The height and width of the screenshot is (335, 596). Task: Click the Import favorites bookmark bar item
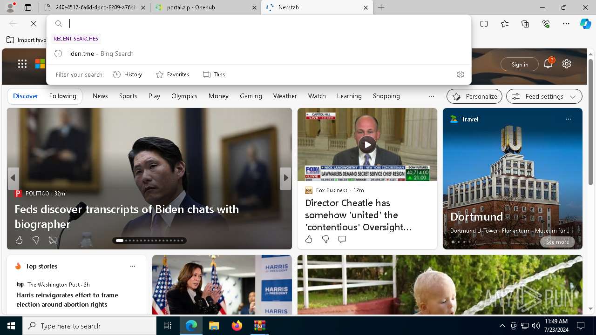tap(26, 40)
